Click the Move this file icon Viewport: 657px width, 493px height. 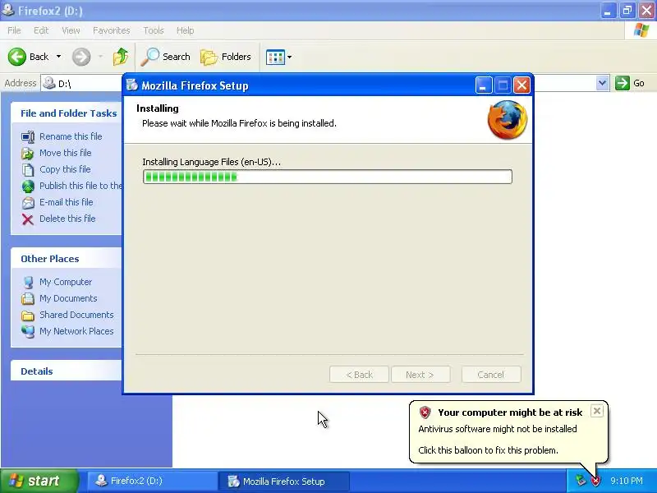28,153
